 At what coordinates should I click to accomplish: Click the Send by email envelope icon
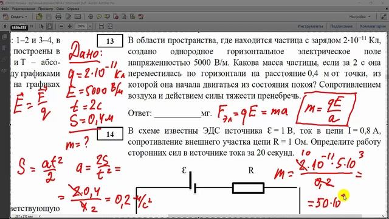(x=78, y=16)
